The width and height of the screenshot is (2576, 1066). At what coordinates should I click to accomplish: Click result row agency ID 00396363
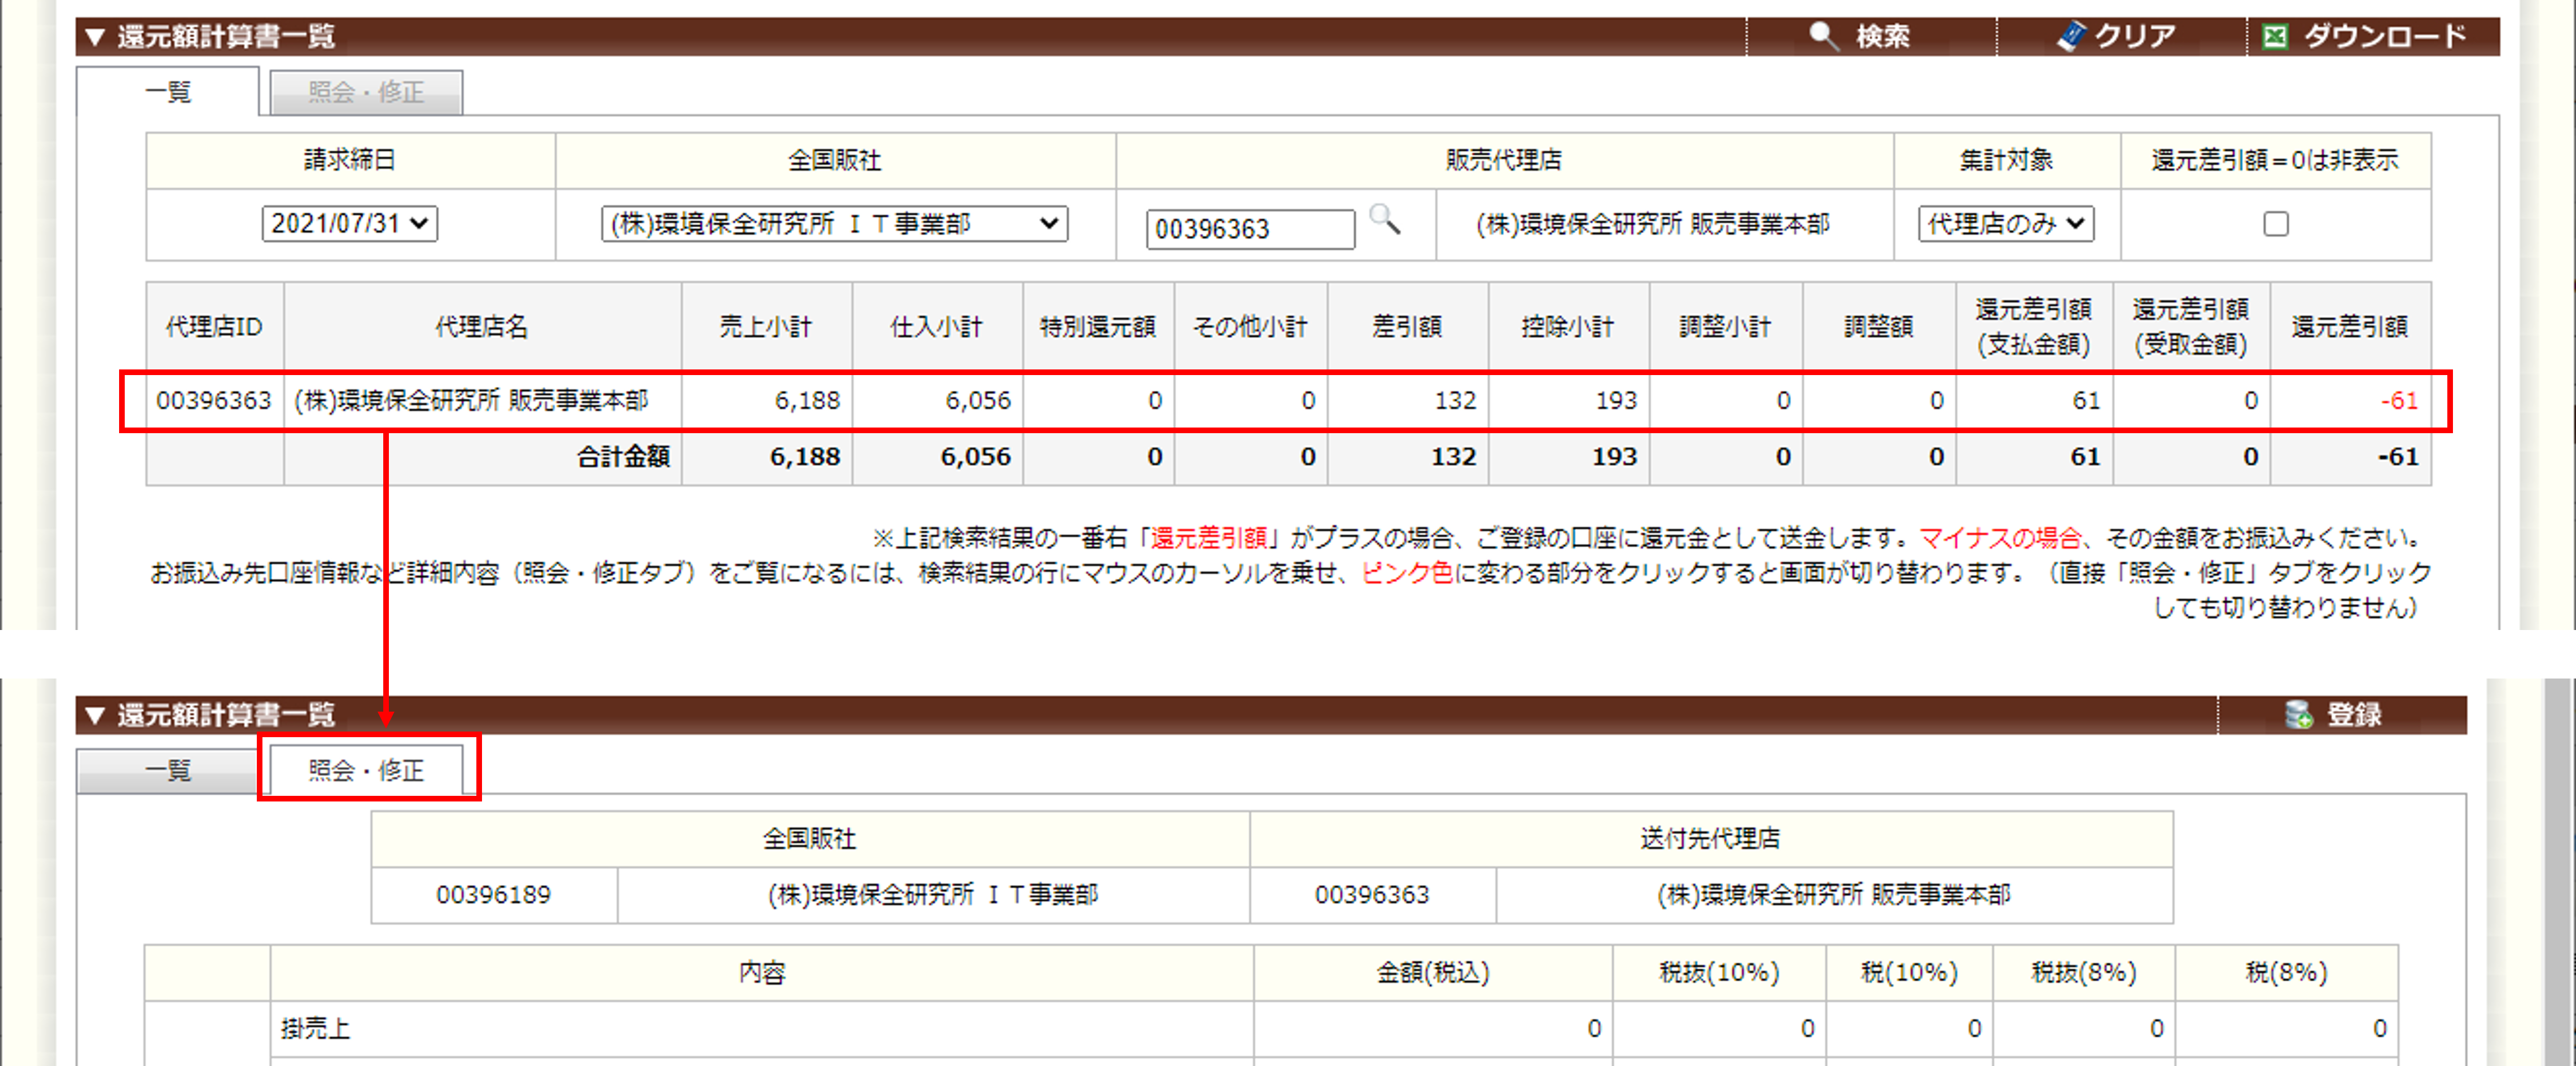pos(213,400)
